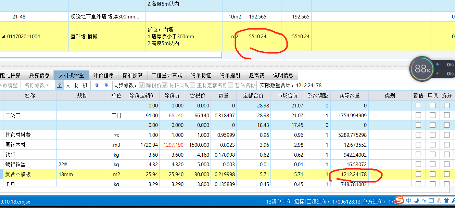Check 暂估 box for 周转木材 row

point(418,145)
